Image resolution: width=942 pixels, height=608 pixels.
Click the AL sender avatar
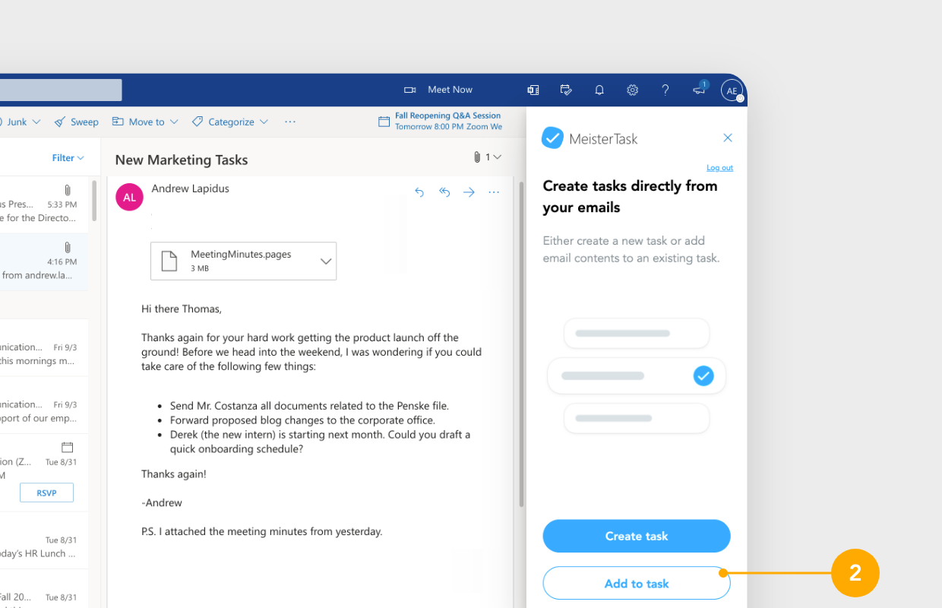129,197
